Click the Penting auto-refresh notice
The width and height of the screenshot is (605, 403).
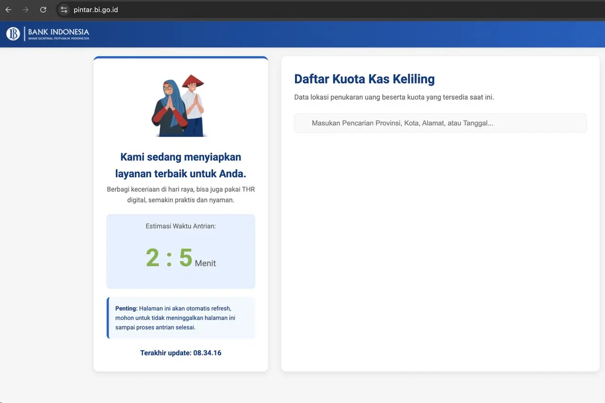(181, 317)
